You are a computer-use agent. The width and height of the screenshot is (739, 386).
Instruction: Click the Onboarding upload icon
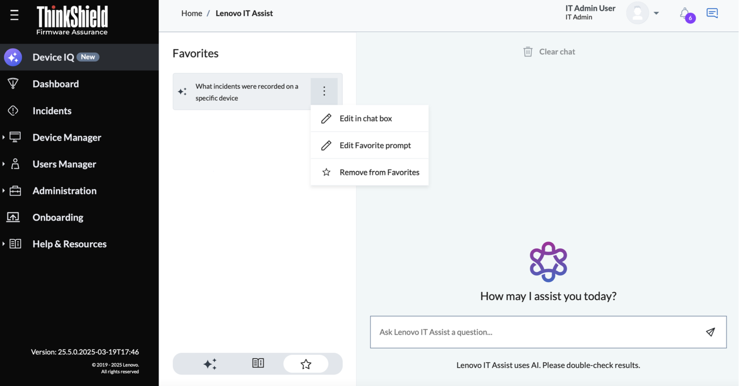click(13, 217)
